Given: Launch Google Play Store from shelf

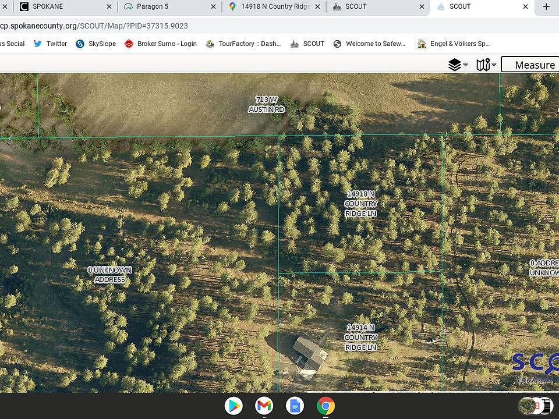Looking at the screenshot, I should pos(234,406).
